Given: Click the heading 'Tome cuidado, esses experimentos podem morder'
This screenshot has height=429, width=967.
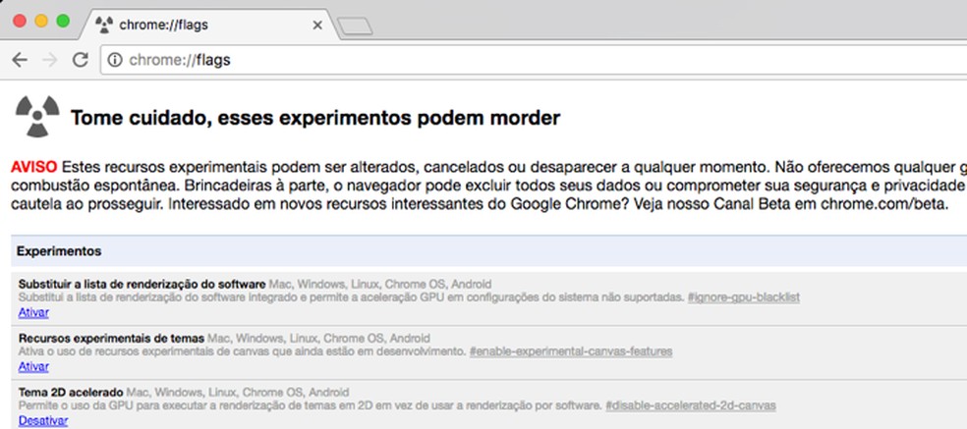Looking at the screenshot, I should (x=315, y=118).
